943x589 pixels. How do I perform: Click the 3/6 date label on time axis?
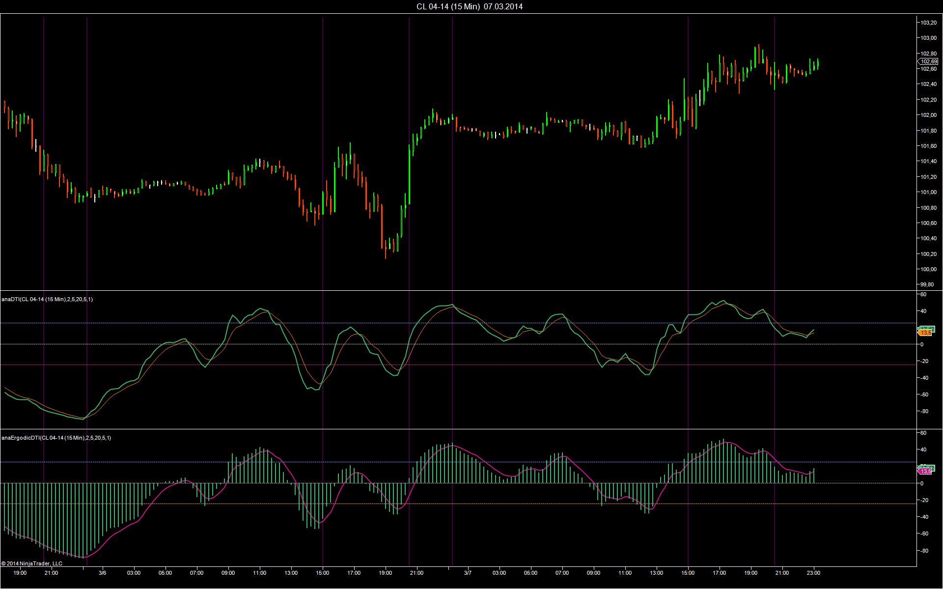(102, 573)
